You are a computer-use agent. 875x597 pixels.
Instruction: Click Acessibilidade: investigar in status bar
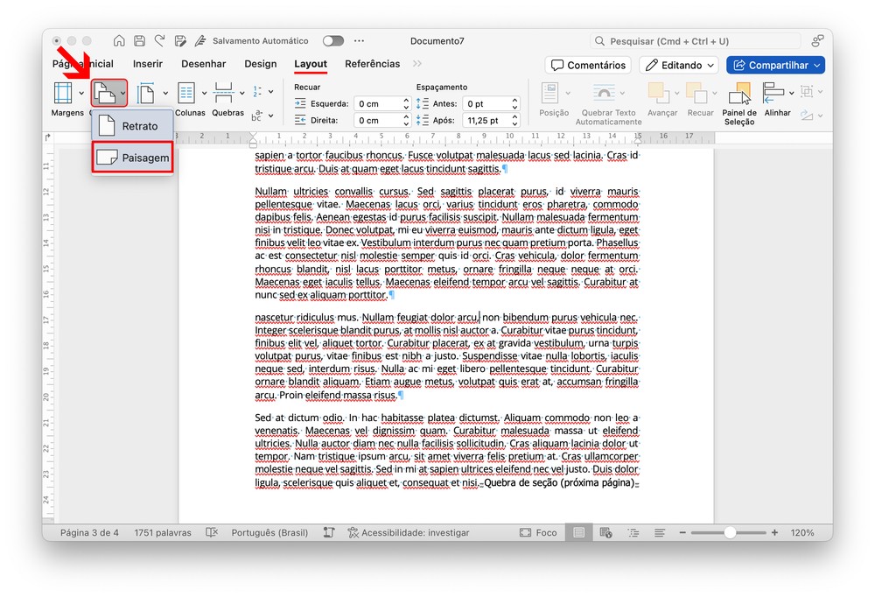tap(408, 532)
